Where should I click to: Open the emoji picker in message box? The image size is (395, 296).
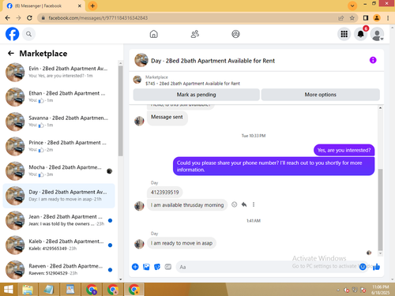click(x=363, y=267)
